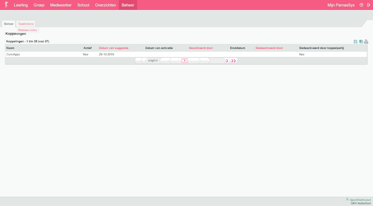The width and height of the screenshot is (373, 206).
Task: Export the table to Excel
Action: click(361, 42)
